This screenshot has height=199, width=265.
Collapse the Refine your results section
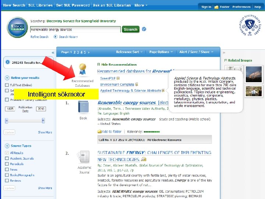click(x=7, y=78)
